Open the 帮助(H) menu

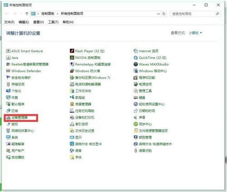tap(68, 22)
